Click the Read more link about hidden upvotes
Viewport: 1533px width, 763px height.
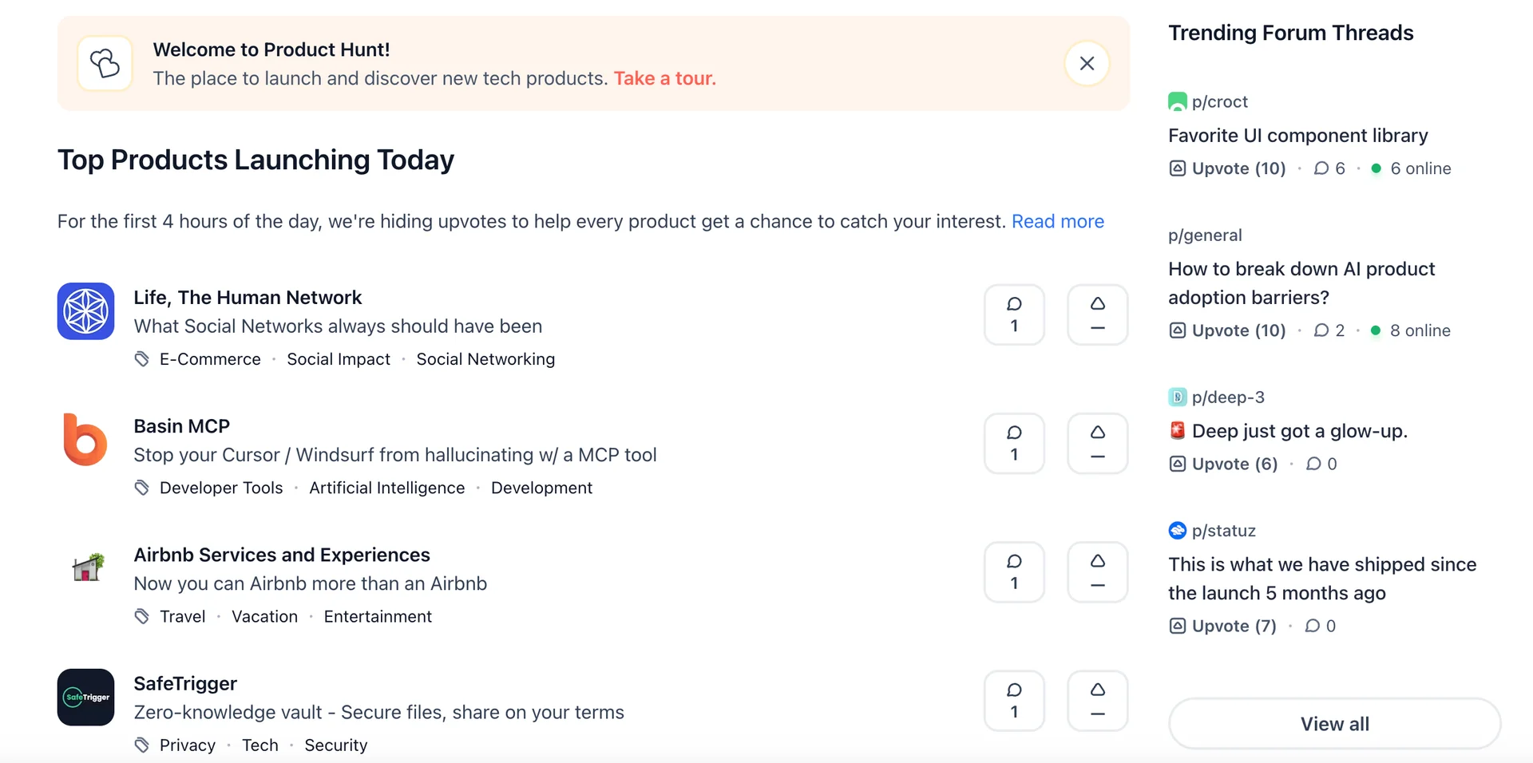[1058, 221]
